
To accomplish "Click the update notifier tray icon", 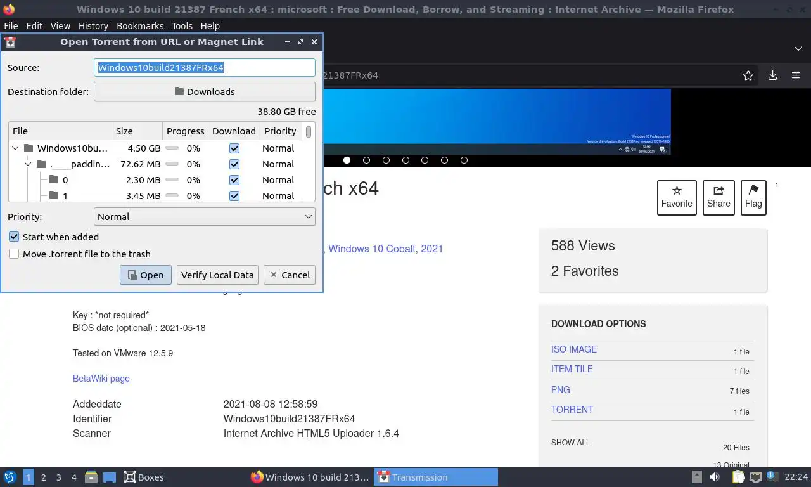I will point(772,476).
